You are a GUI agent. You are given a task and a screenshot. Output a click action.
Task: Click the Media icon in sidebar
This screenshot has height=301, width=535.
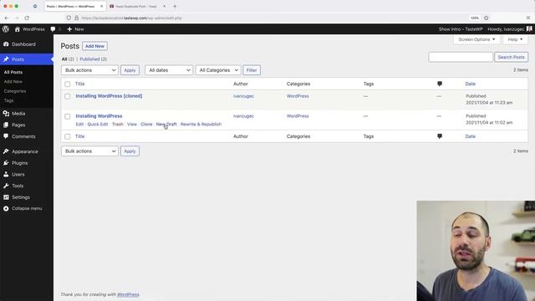click(x=6, y=114)
